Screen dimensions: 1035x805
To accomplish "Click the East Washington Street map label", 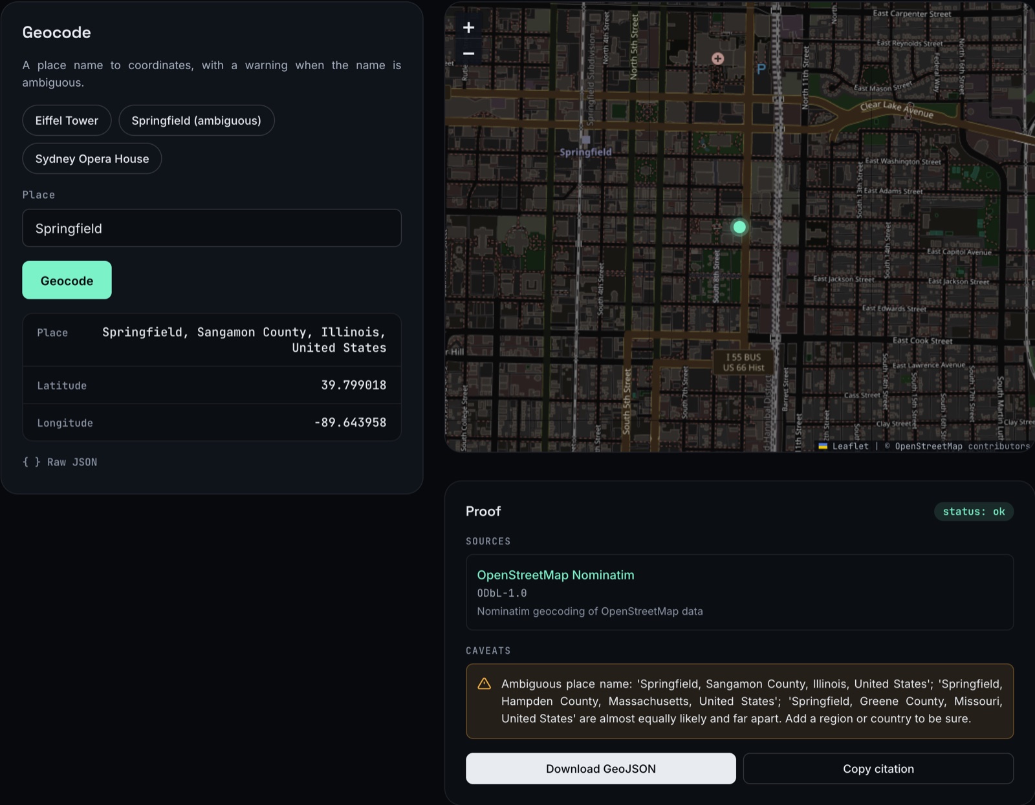I will (x=903, y=162).
